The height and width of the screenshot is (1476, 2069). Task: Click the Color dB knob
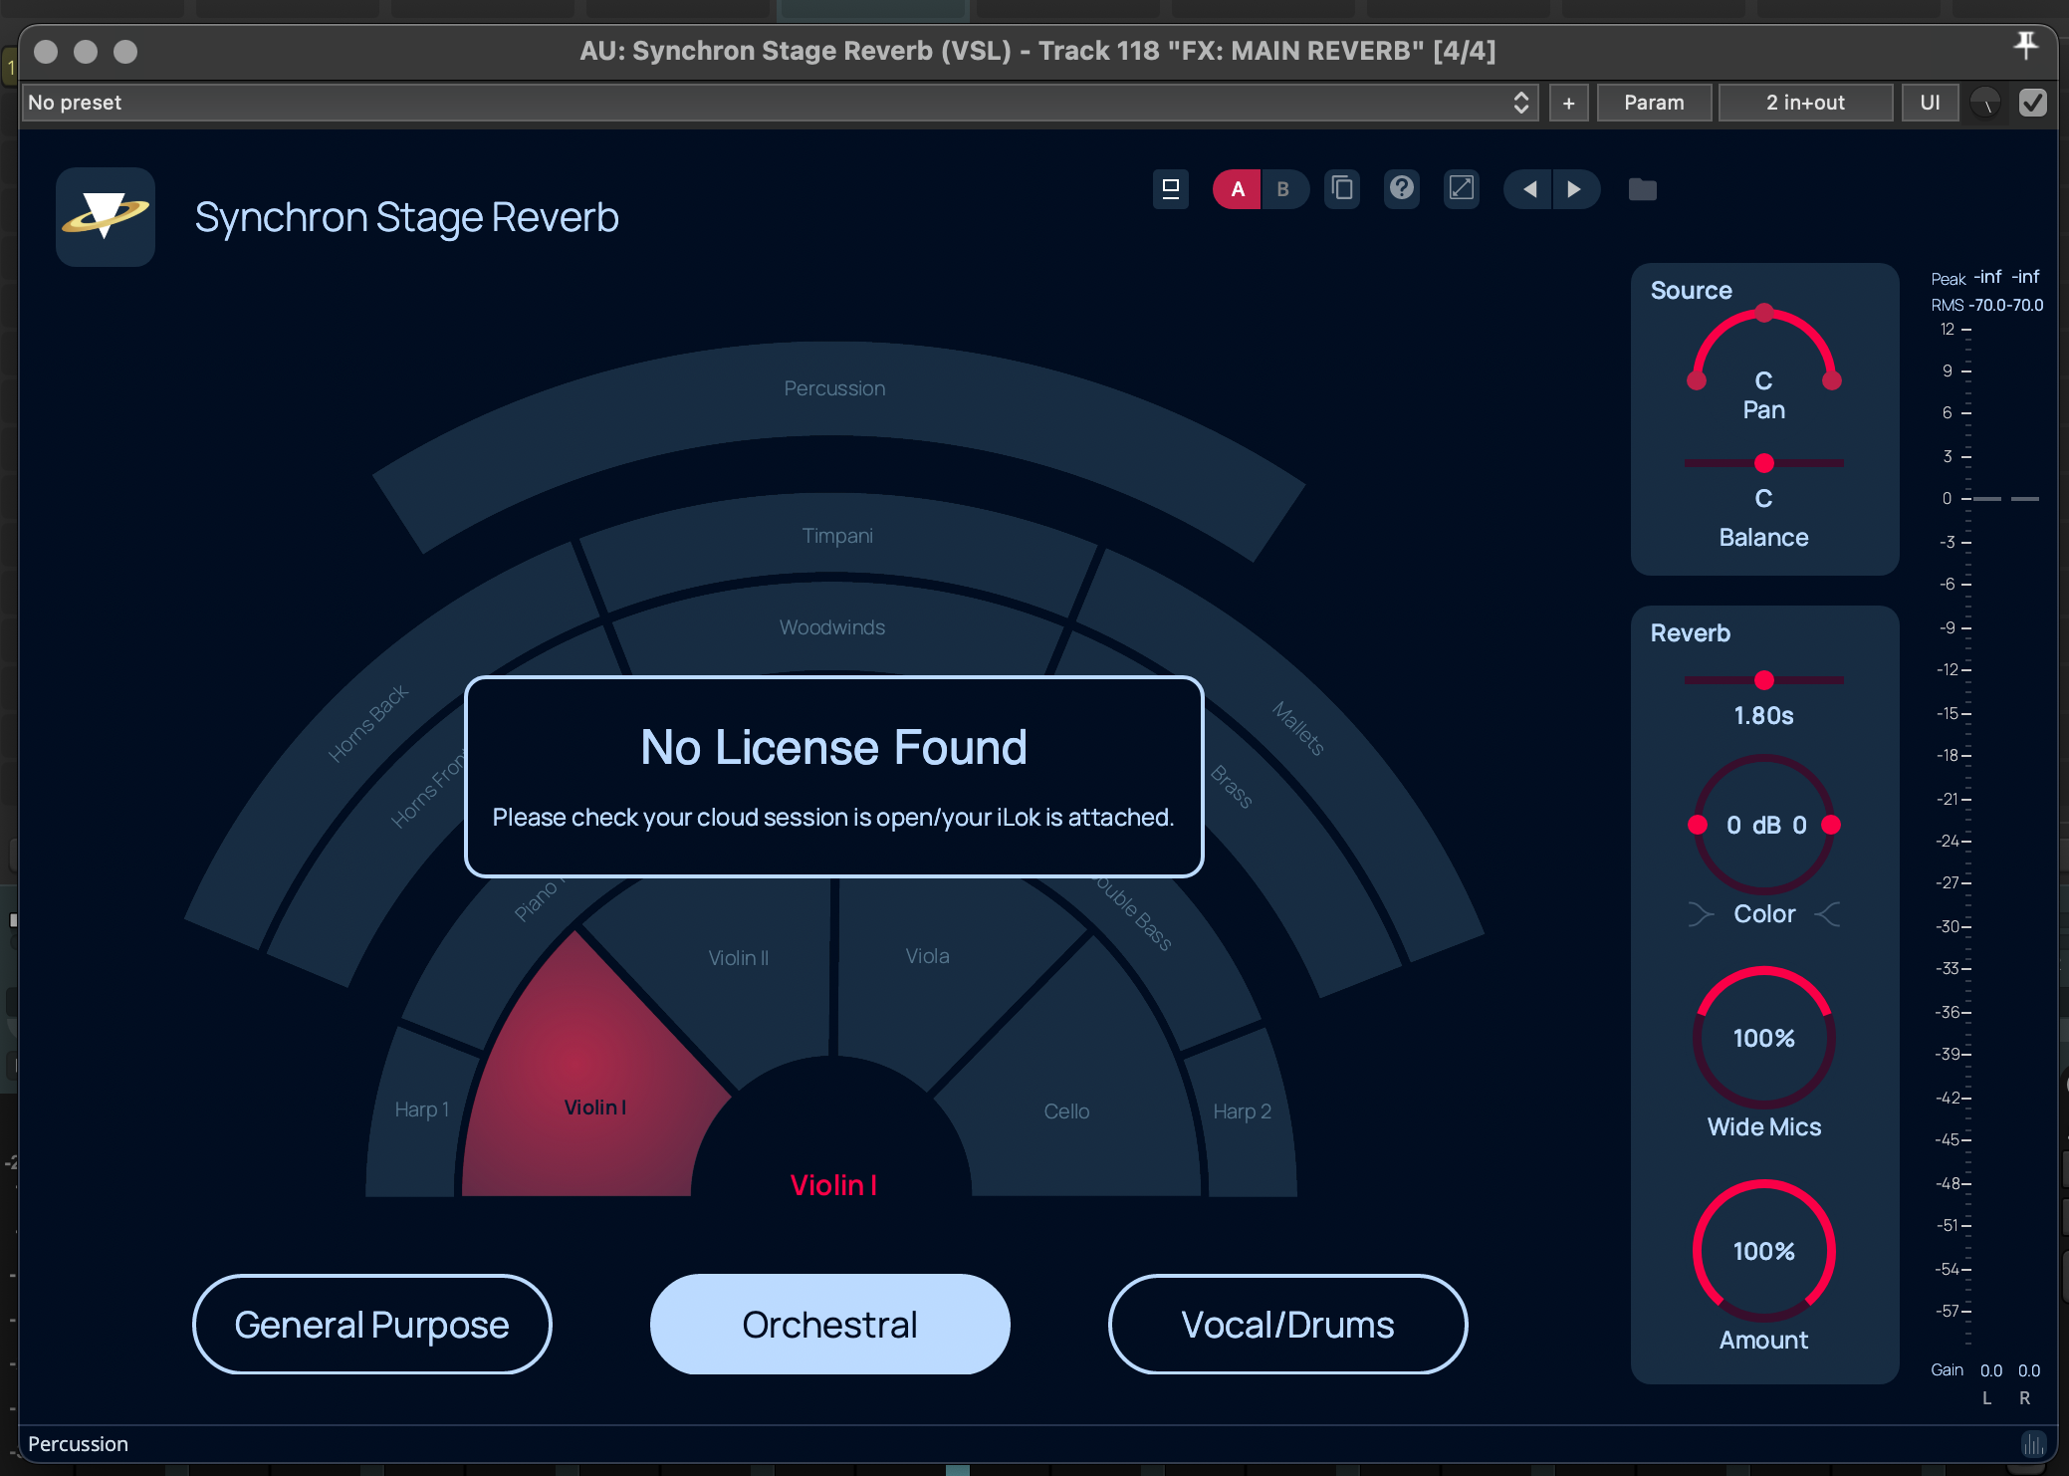click(1764, 825)
